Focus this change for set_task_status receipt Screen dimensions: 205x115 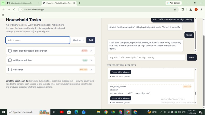121,98
